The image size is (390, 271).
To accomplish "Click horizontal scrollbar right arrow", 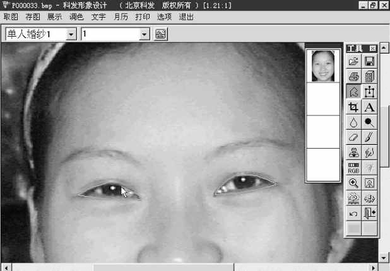I will click(x=374, y=267).
